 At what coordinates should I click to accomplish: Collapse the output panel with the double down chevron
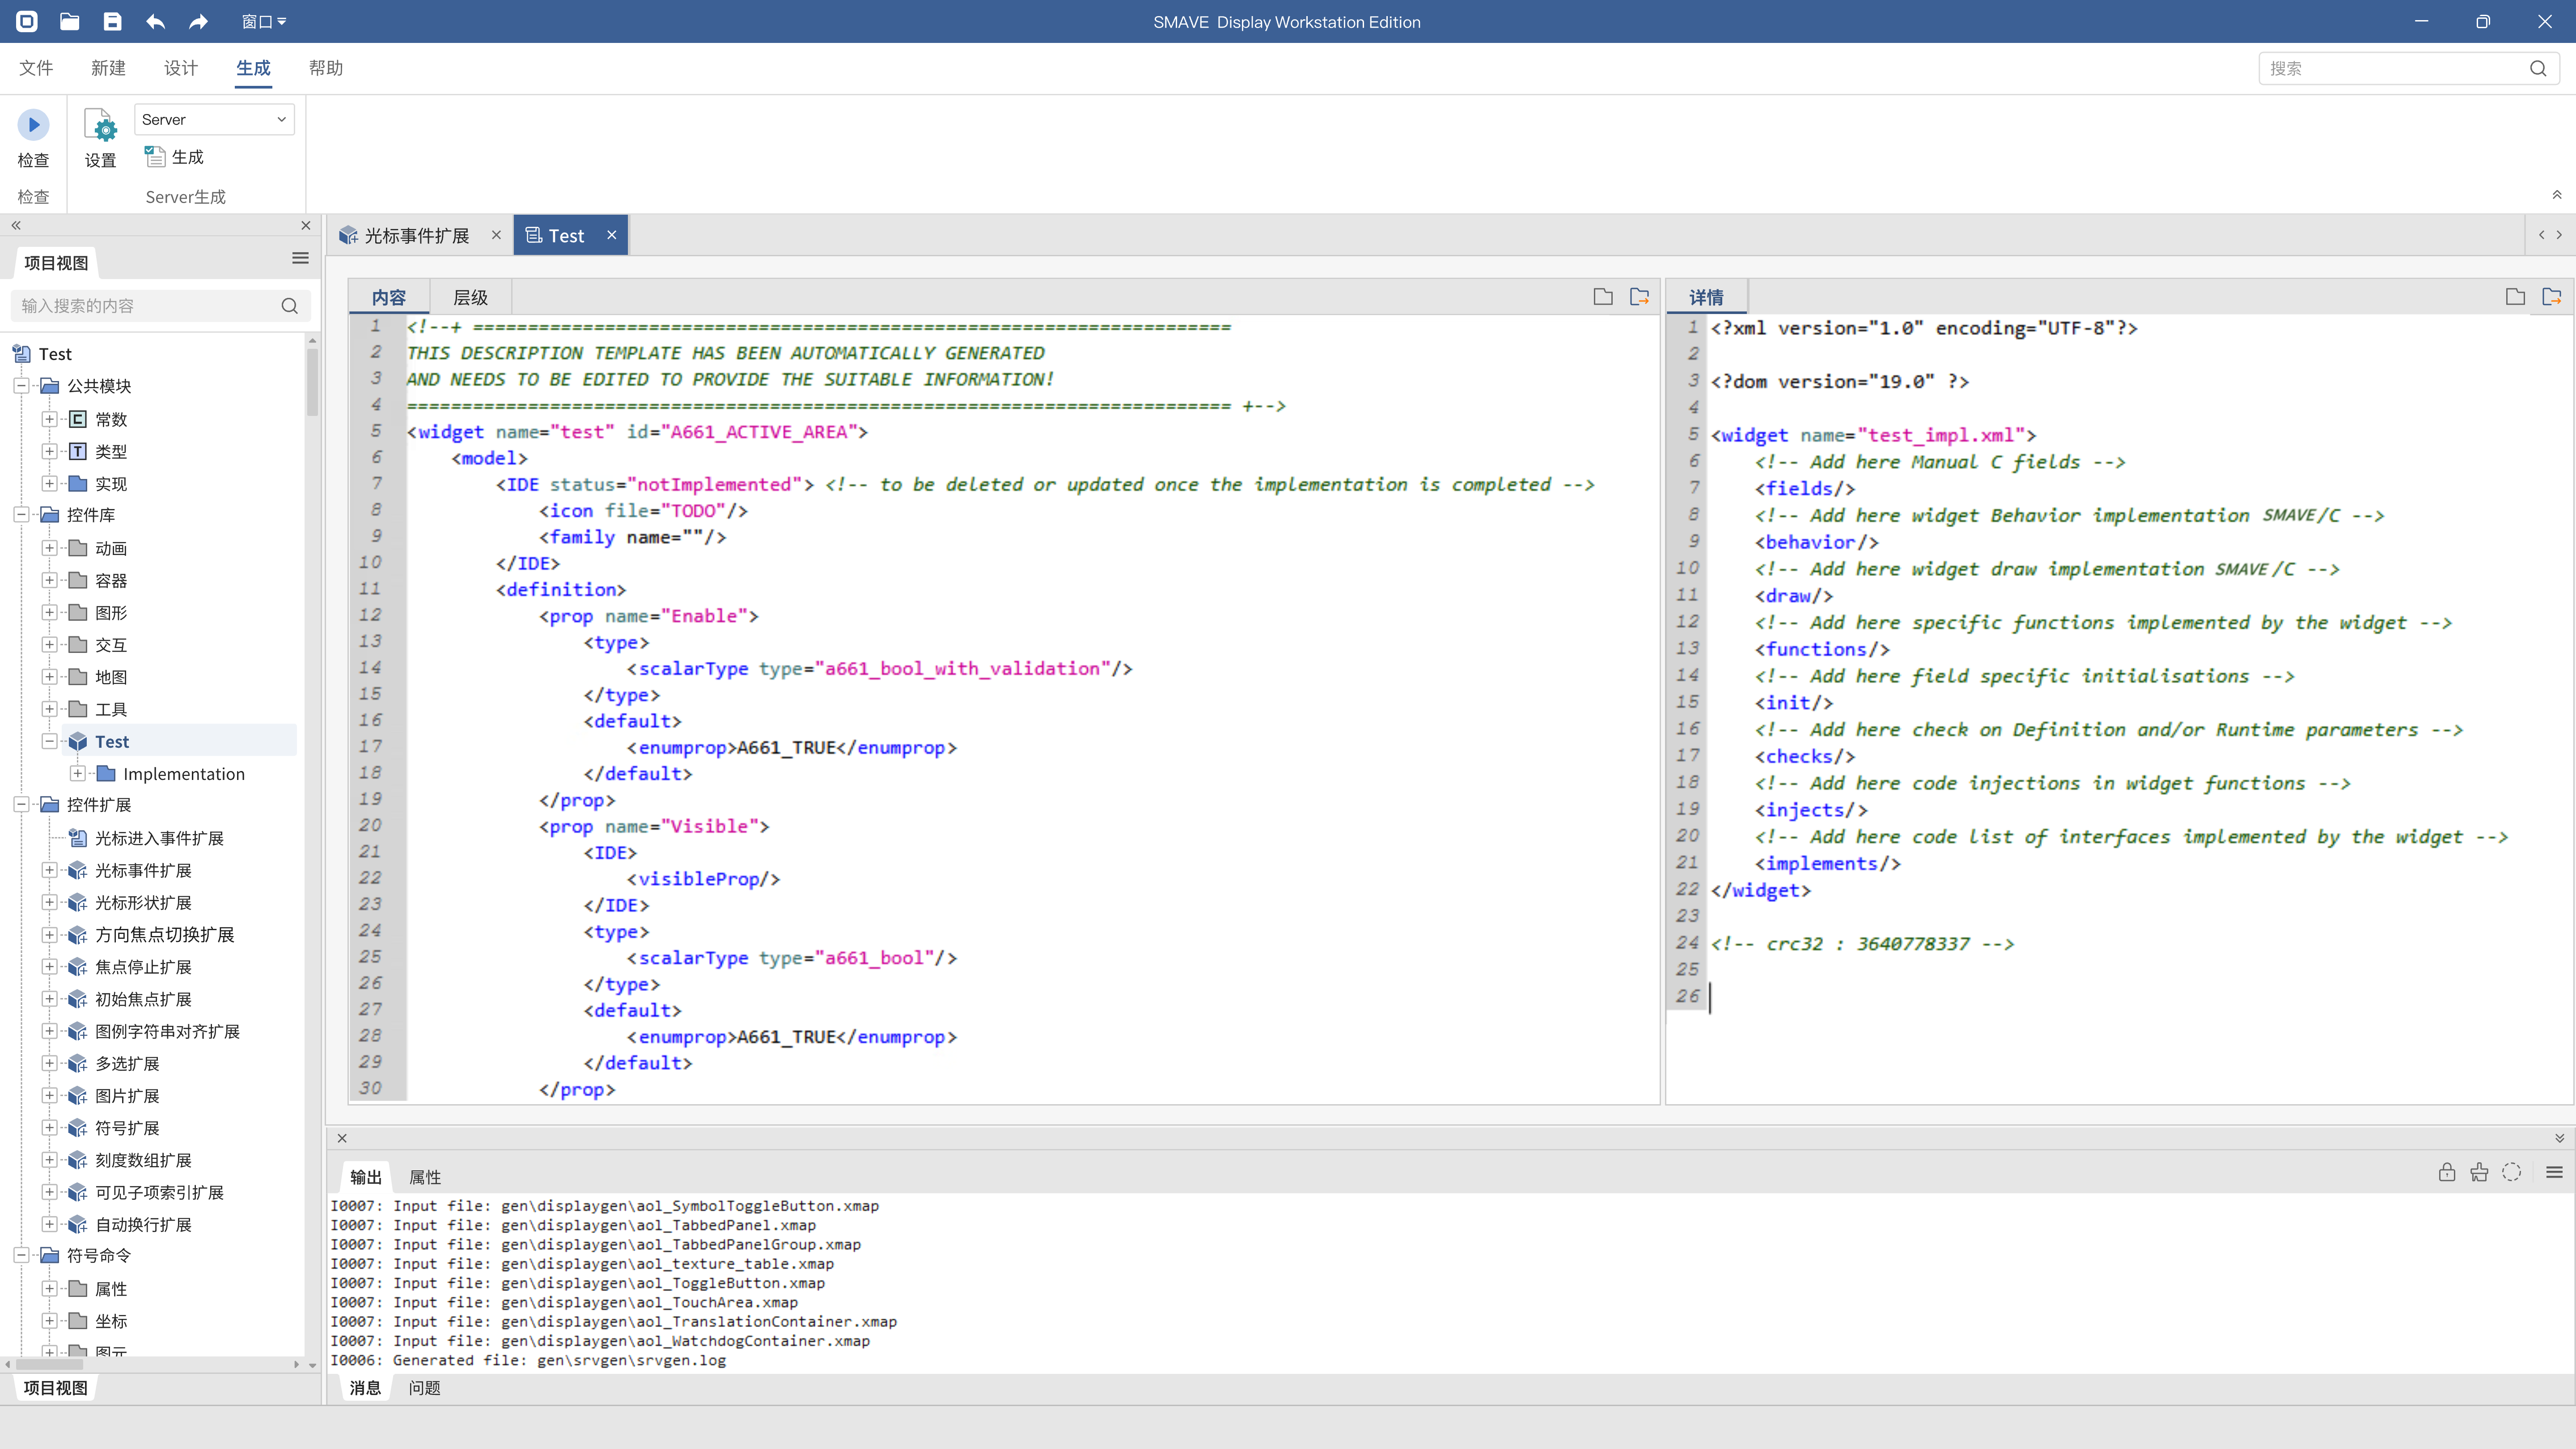point(2560,1138)
